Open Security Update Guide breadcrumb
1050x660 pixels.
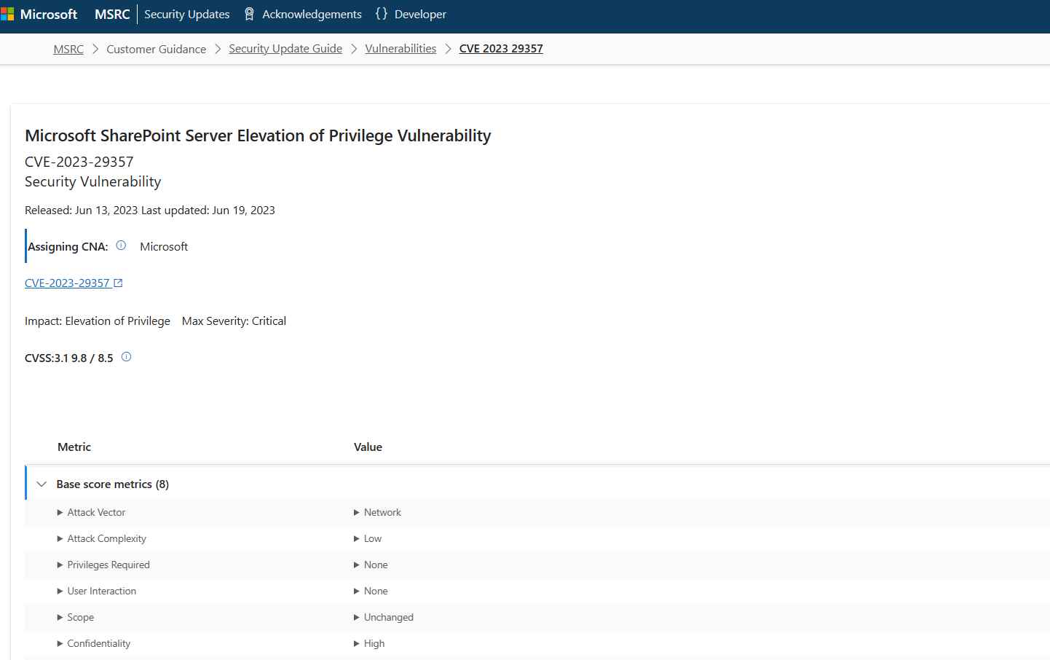[285, 49]
